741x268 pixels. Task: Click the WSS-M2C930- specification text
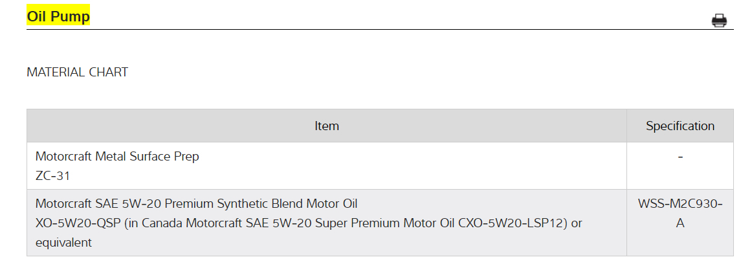point(680,204)
